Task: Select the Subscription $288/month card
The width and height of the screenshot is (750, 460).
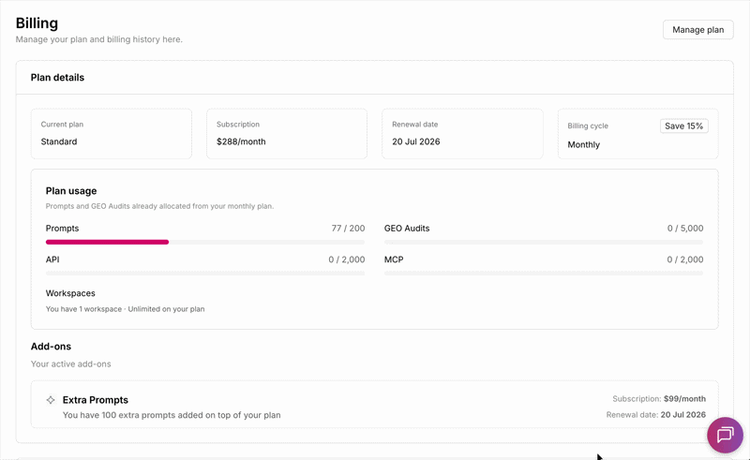Action: tap(287, 133)
